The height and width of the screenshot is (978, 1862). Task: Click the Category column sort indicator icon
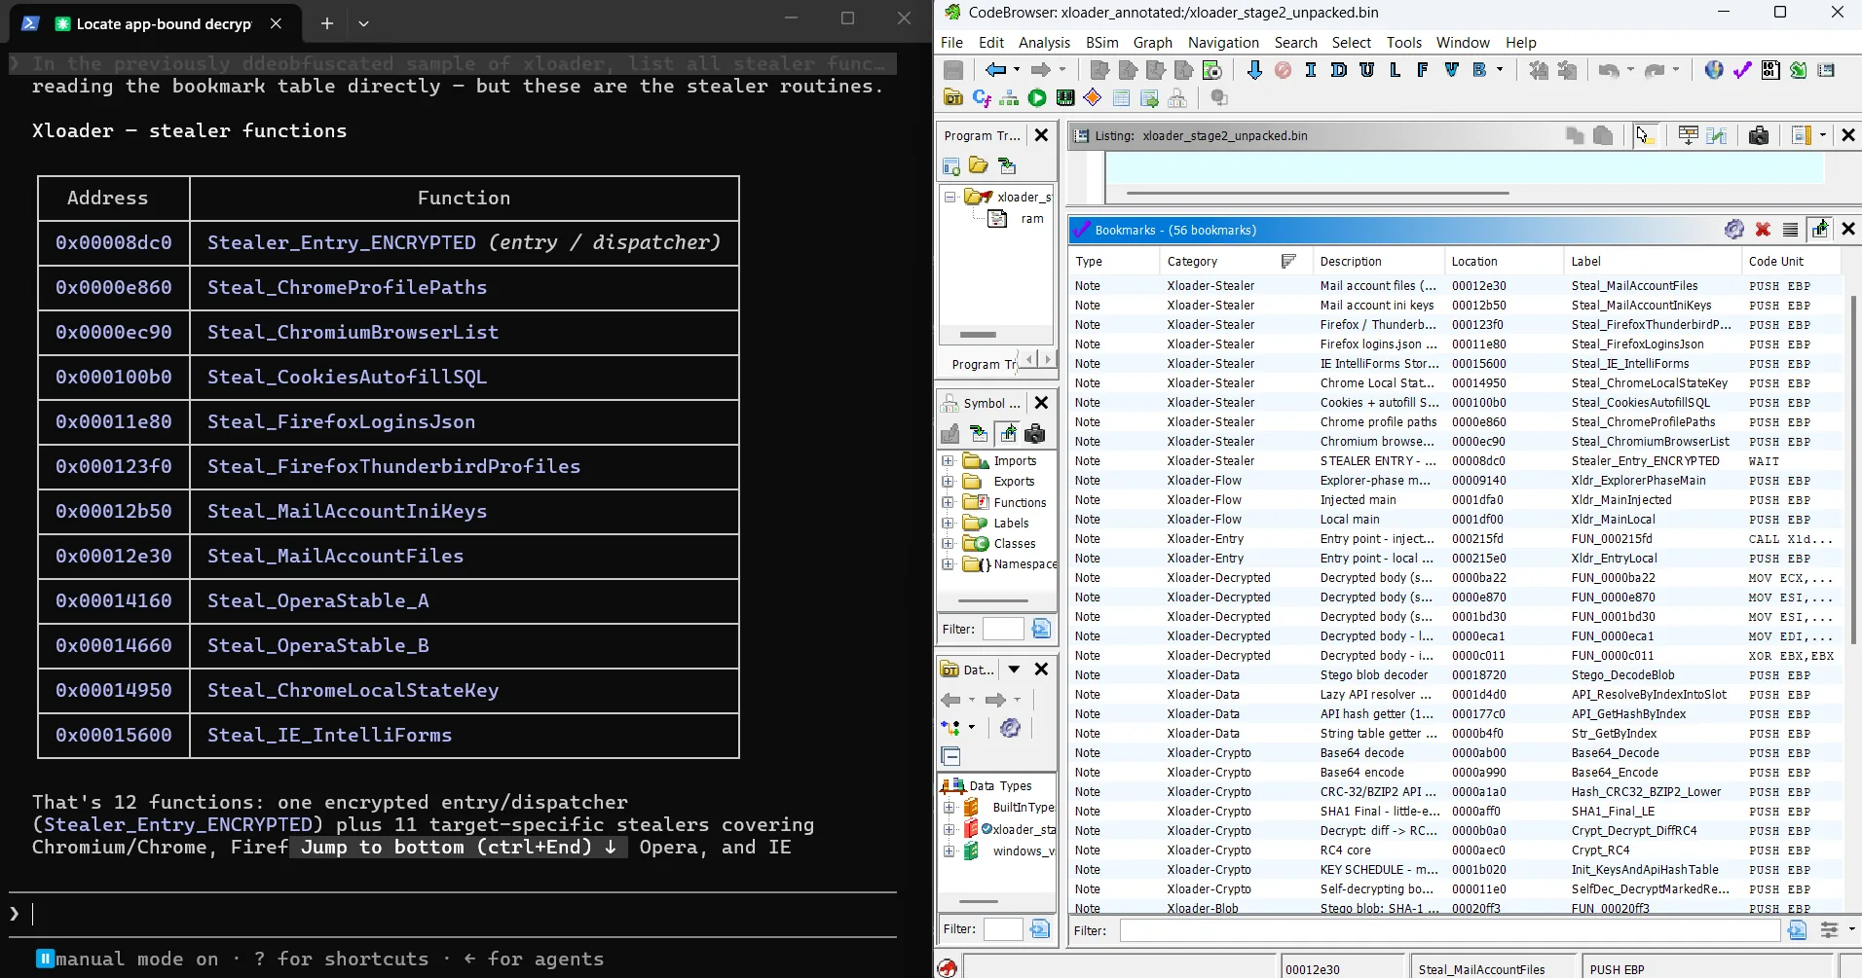coord(1289,261)
